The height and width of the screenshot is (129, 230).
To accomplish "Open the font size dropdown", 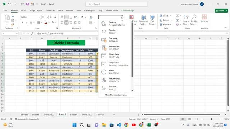I will pos(47,17).
